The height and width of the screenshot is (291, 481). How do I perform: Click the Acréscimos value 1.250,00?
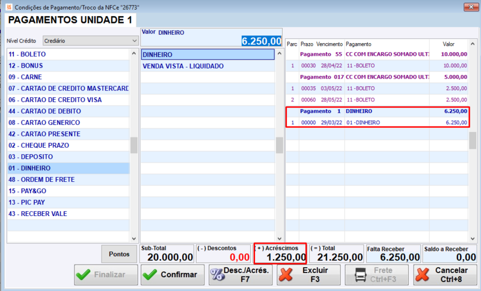(286, 257)
